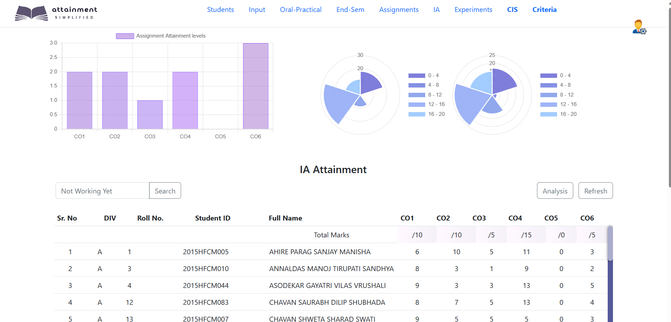The height and width of the screenshot is (322, 671).
Task: Go to the Input tab
Action: coord(257,9)
